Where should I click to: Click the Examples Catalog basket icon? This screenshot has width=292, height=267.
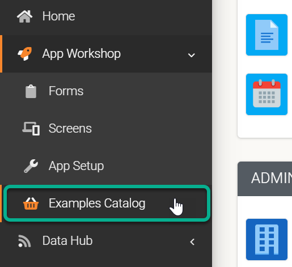click(x=31, y=204)
